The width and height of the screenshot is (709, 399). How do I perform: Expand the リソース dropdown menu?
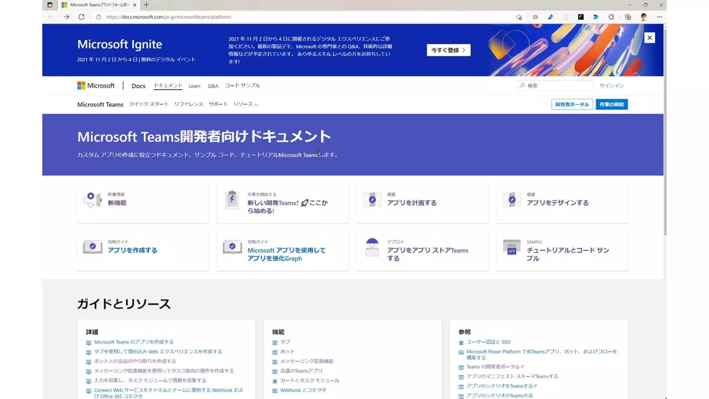pyautogui.click(x=245, y=104)
